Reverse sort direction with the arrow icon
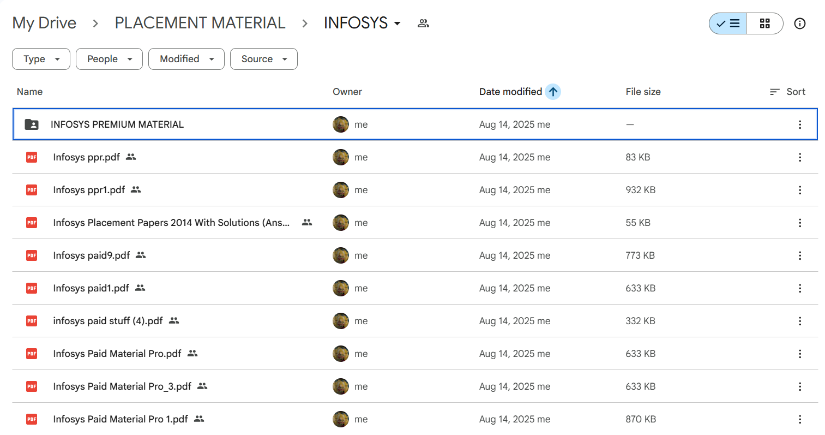Viewport: 825px width, 435px height. click(x=553, y=92)
